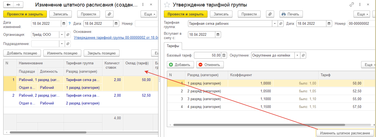Select 3 разряд (категория) row in tariffs

pos(271,99)
